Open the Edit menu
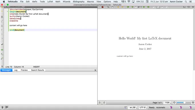 tap(28, 1)
